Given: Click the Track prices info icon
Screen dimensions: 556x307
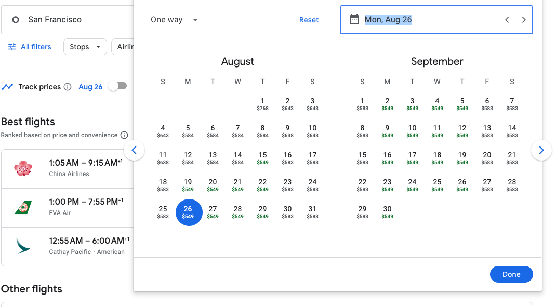Looking at the screenshot, I should pyautogui.click(x=68, y=87).
